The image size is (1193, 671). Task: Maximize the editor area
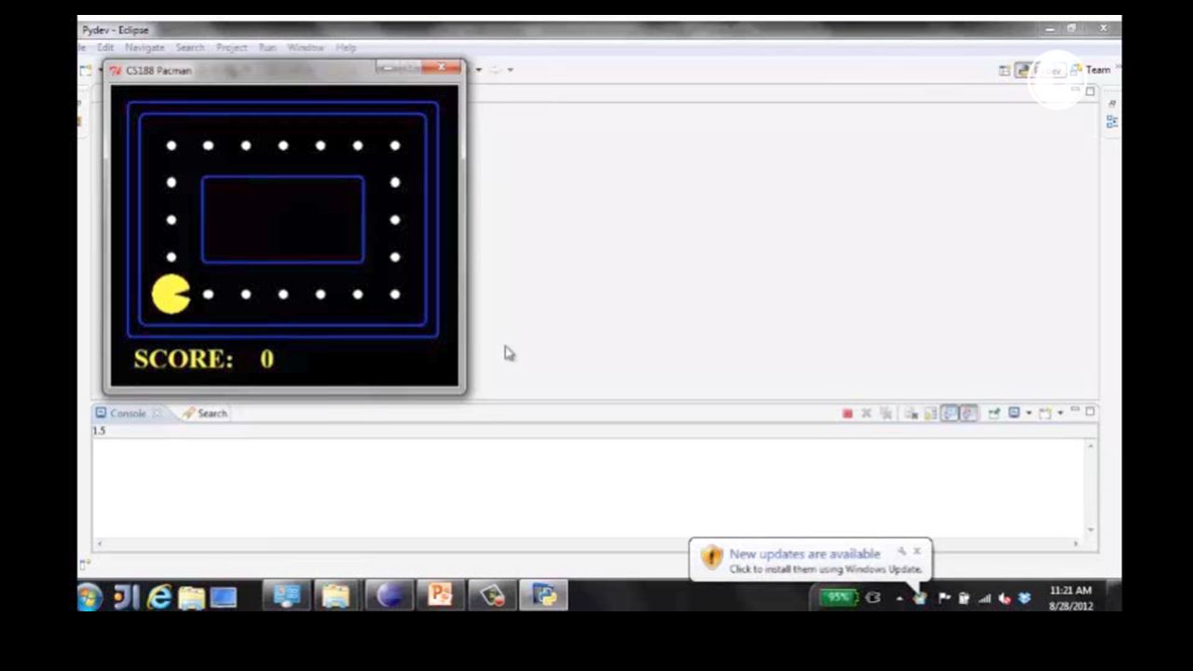[1090, 91]
